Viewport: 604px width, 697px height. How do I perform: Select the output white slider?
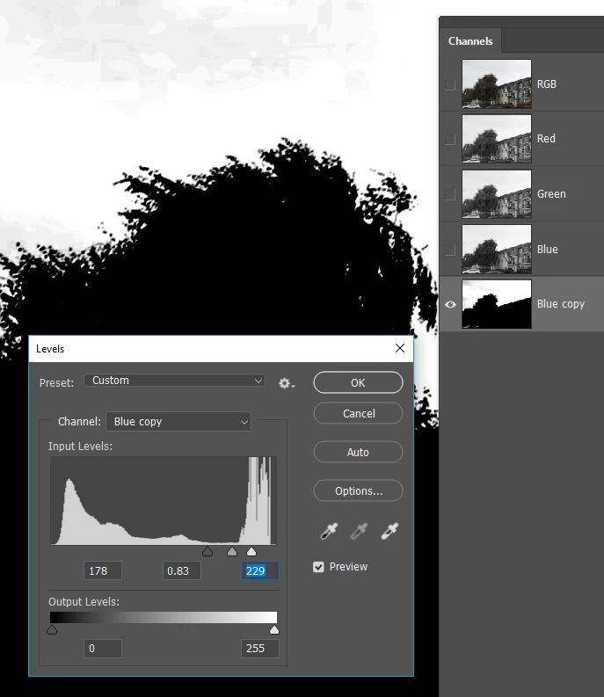pyautogui.click(x=274, y=629)
